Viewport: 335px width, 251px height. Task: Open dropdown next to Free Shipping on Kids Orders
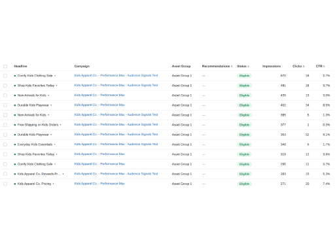(x=61, y=125)
